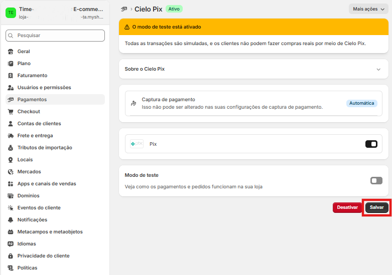Turn off the Pix payment toggle
Viewport: 392px width, 275px height.
pyautogui.click(x=371, y=144)
